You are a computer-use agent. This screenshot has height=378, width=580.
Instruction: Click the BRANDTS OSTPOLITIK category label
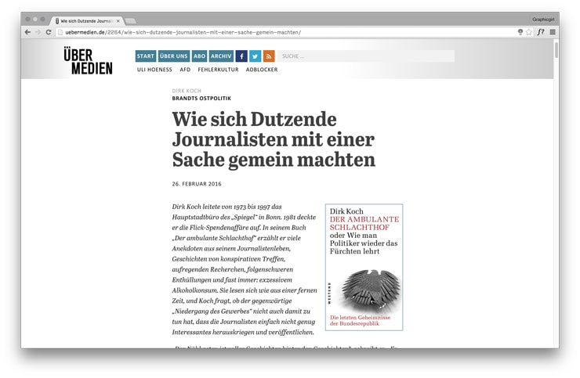(x=201, y=99)
